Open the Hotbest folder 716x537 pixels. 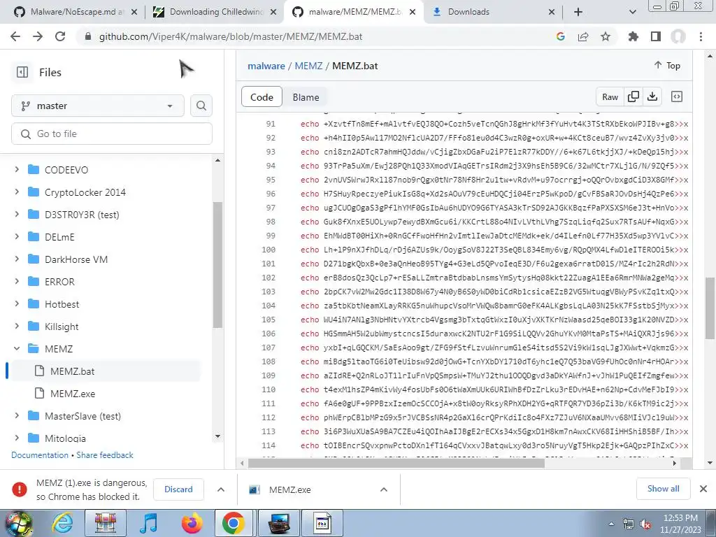click(62, 304)
